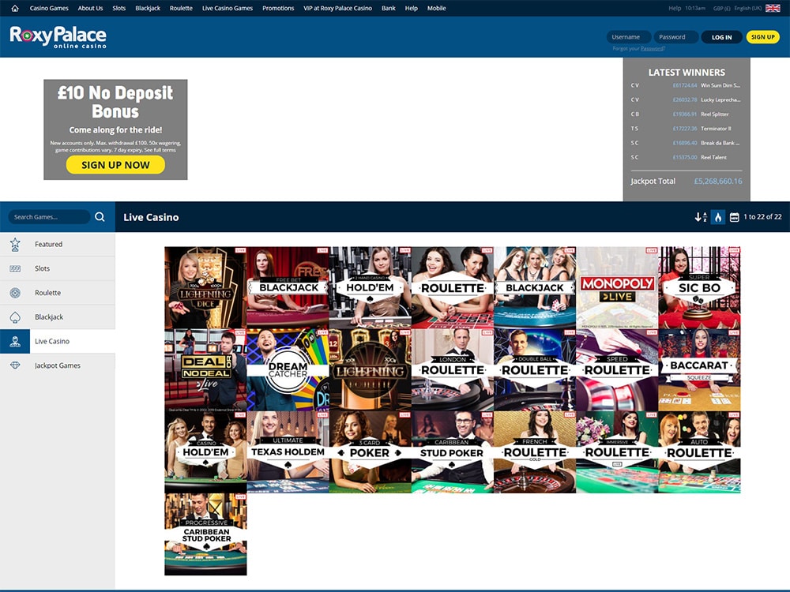Click the Search Games input box
This screenshot has width=790, height=592.
click(49, 217)
